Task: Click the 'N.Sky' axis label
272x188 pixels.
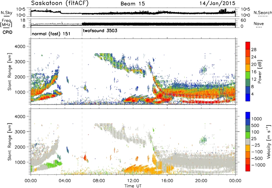Action: (6, 13)
